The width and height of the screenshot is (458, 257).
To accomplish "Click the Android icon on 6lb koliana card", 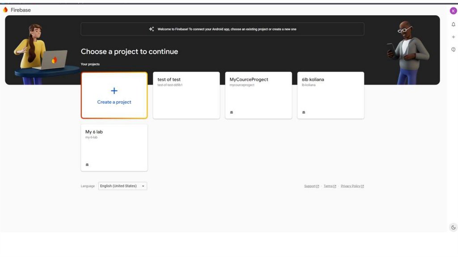I will (304, 112).
